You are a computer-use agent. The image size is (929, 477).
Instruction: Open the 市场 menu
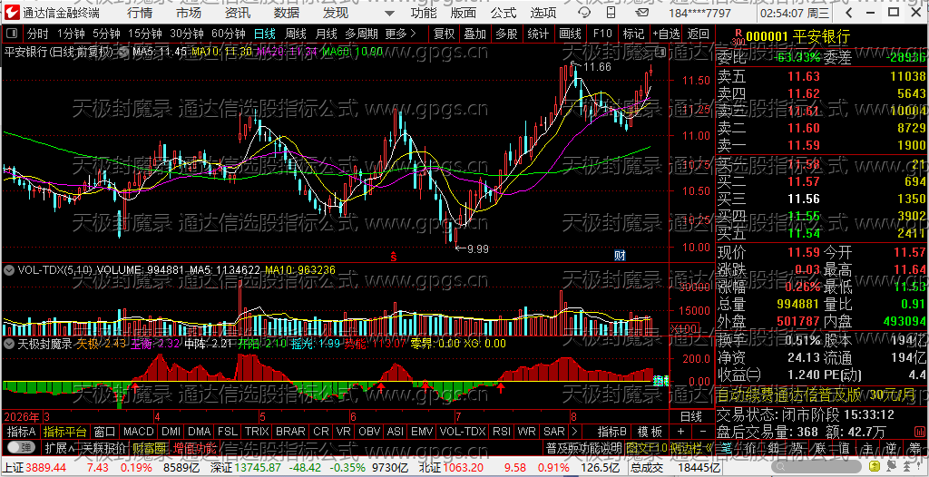point(189,13)
